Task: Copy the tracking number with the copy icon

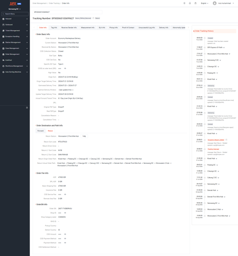Action: click(93, 18)
